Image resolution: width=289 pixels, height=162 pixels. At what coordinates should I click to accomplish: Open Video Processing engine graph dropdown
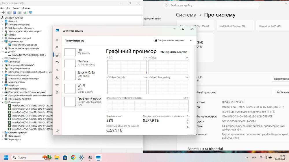tap(149, 77)
